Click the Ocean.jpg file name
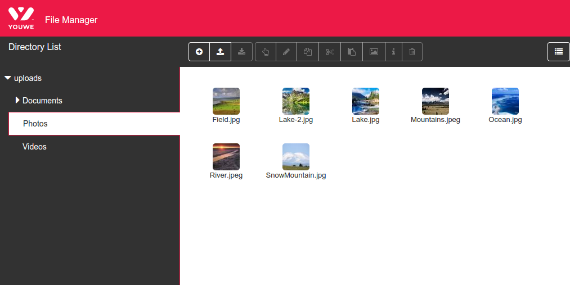This screenshot has height=285, width=570. tap(505, 120)
